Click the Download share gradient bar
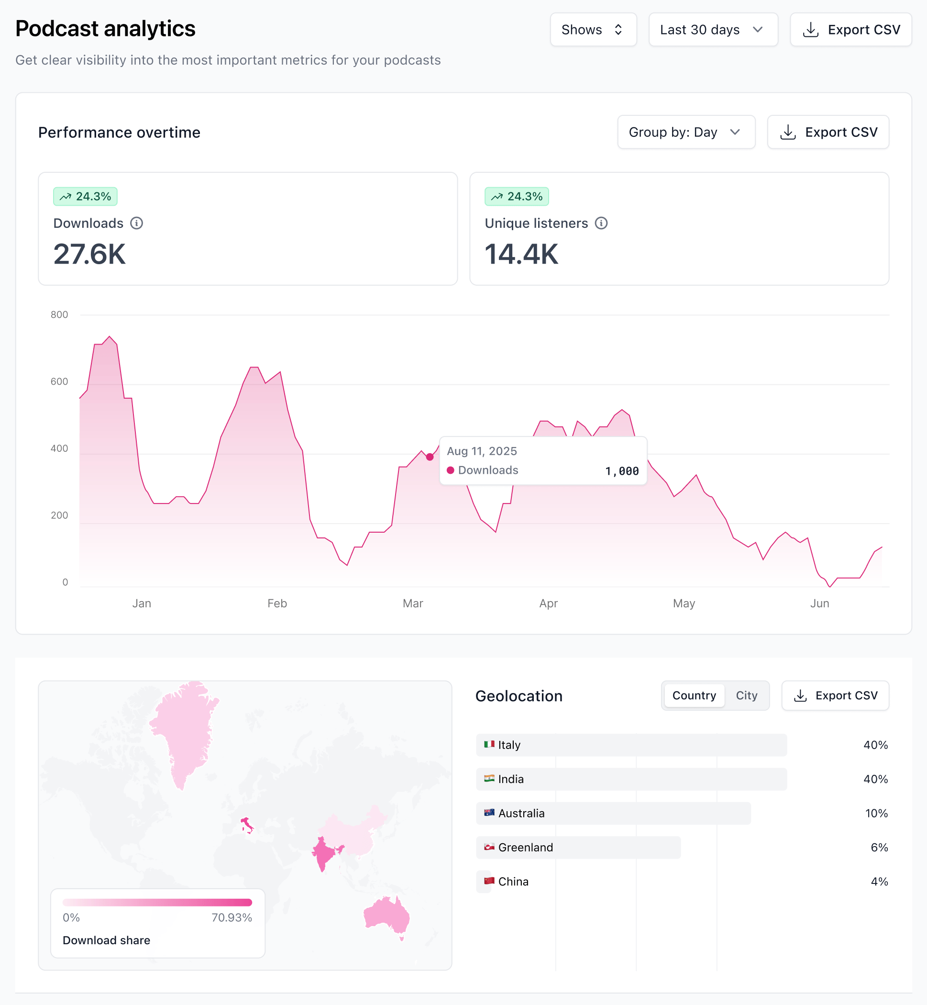Screen dimensions: 927x1005 pos(157,902)
